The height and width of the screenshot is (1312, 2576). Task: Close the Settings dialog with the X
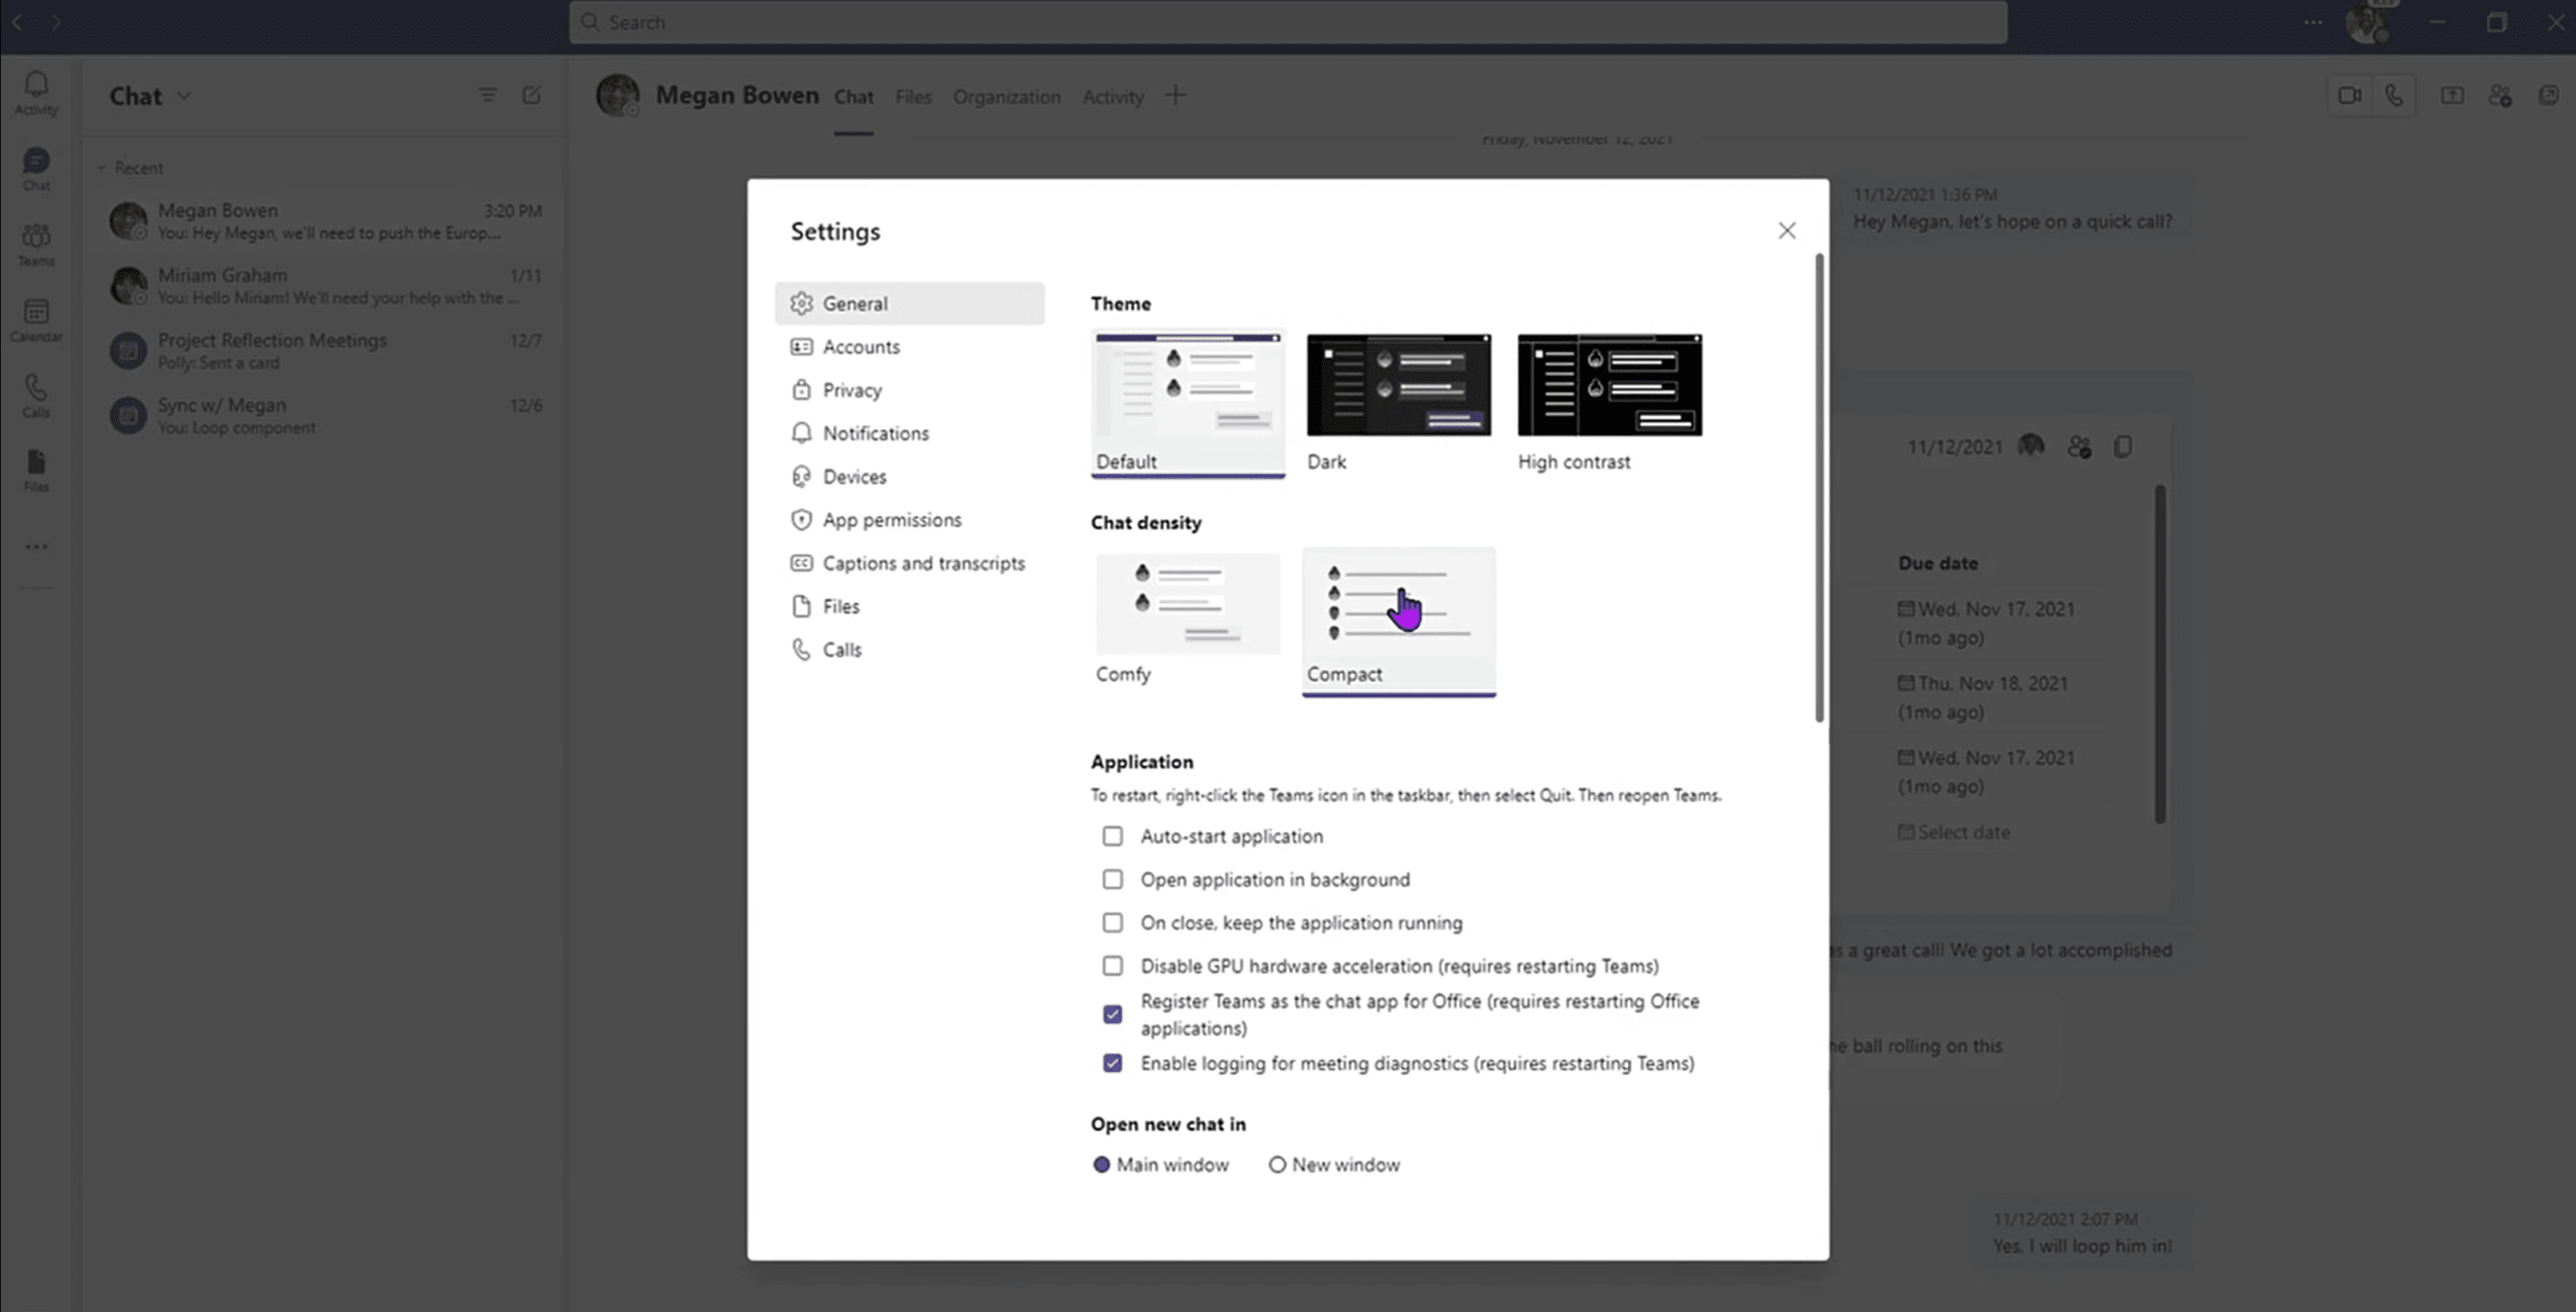pos(1786,231)
